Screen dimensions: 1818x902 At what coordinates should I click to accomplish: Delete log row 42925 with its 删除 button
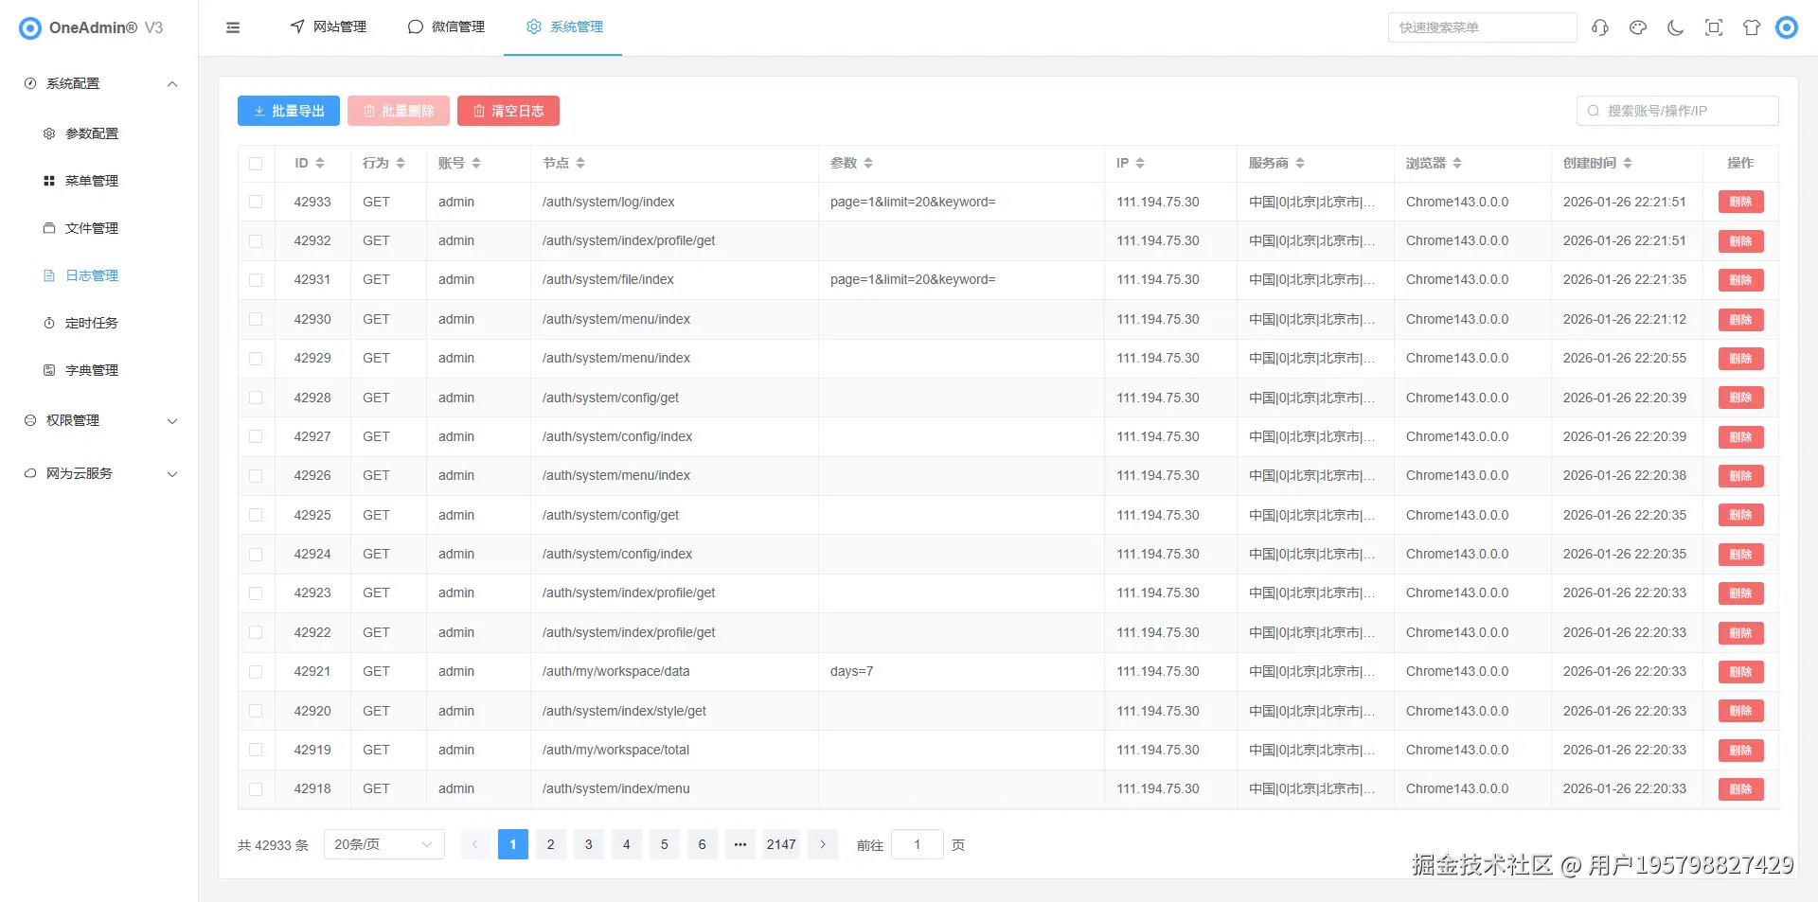pos(1740,515)
